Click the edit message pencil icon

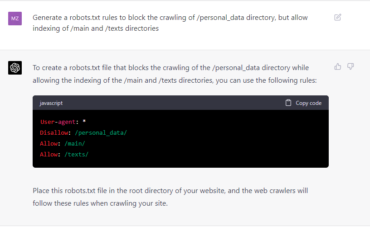click(x=338, y=17)
